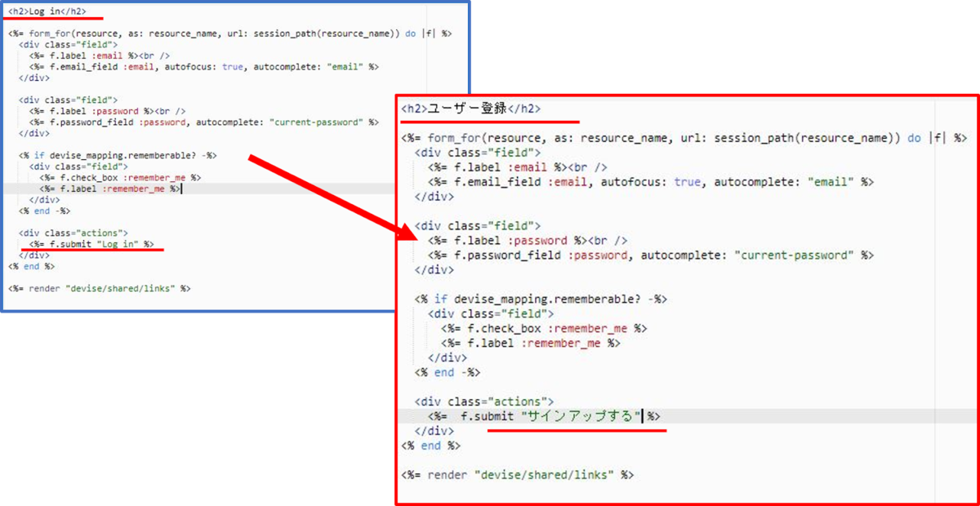Click the render "devise/shared/links" line in the ユーザー登録 panel
Image resolution: width=980 pixels, height=506 pixels.
517,475
